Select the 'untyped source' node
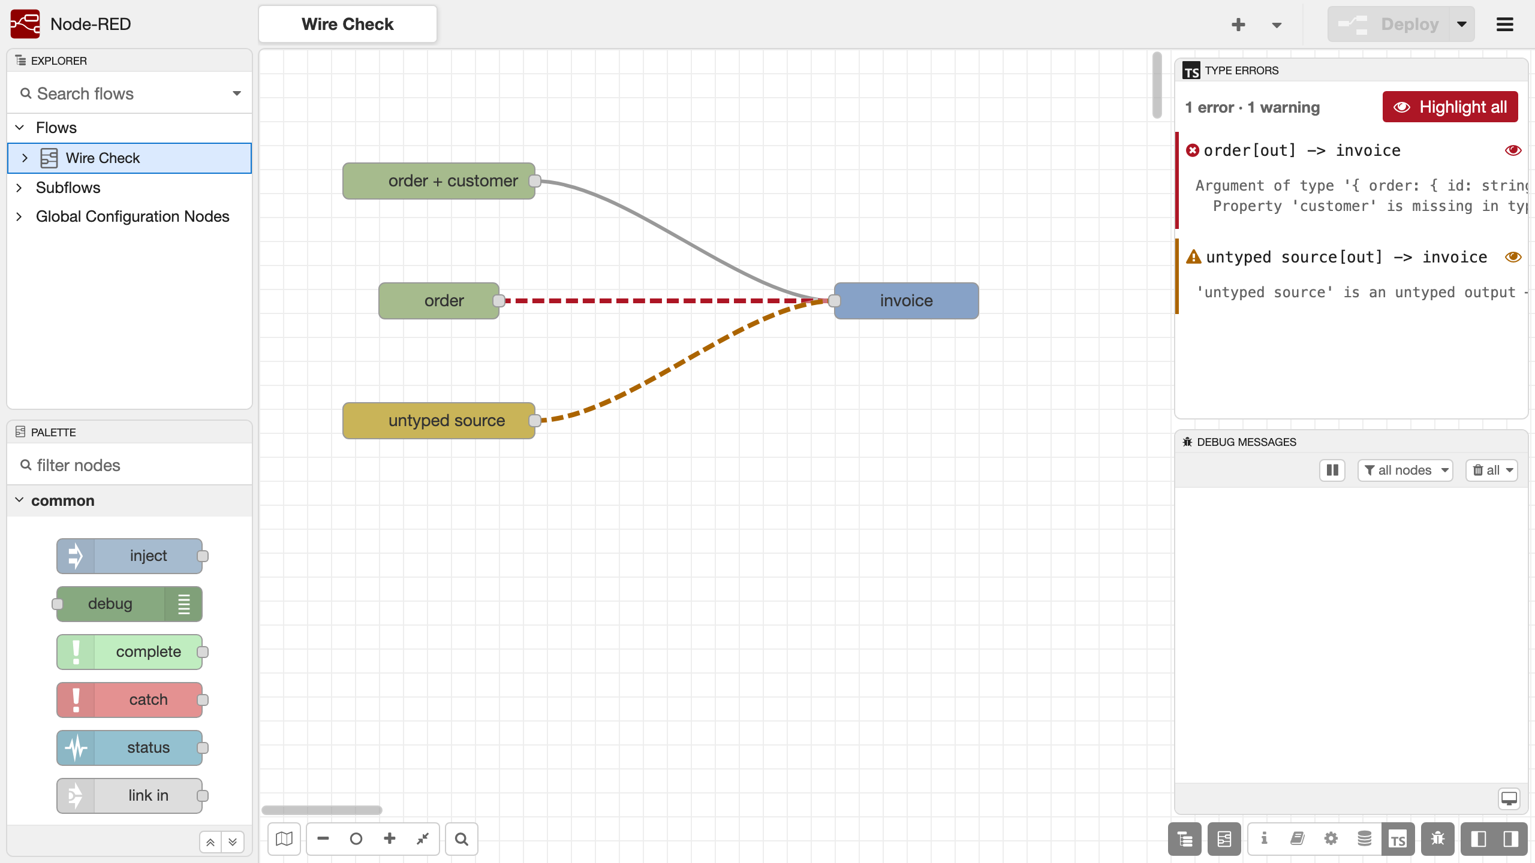Viewport: 1535px width, 863px height. [439, 421]
